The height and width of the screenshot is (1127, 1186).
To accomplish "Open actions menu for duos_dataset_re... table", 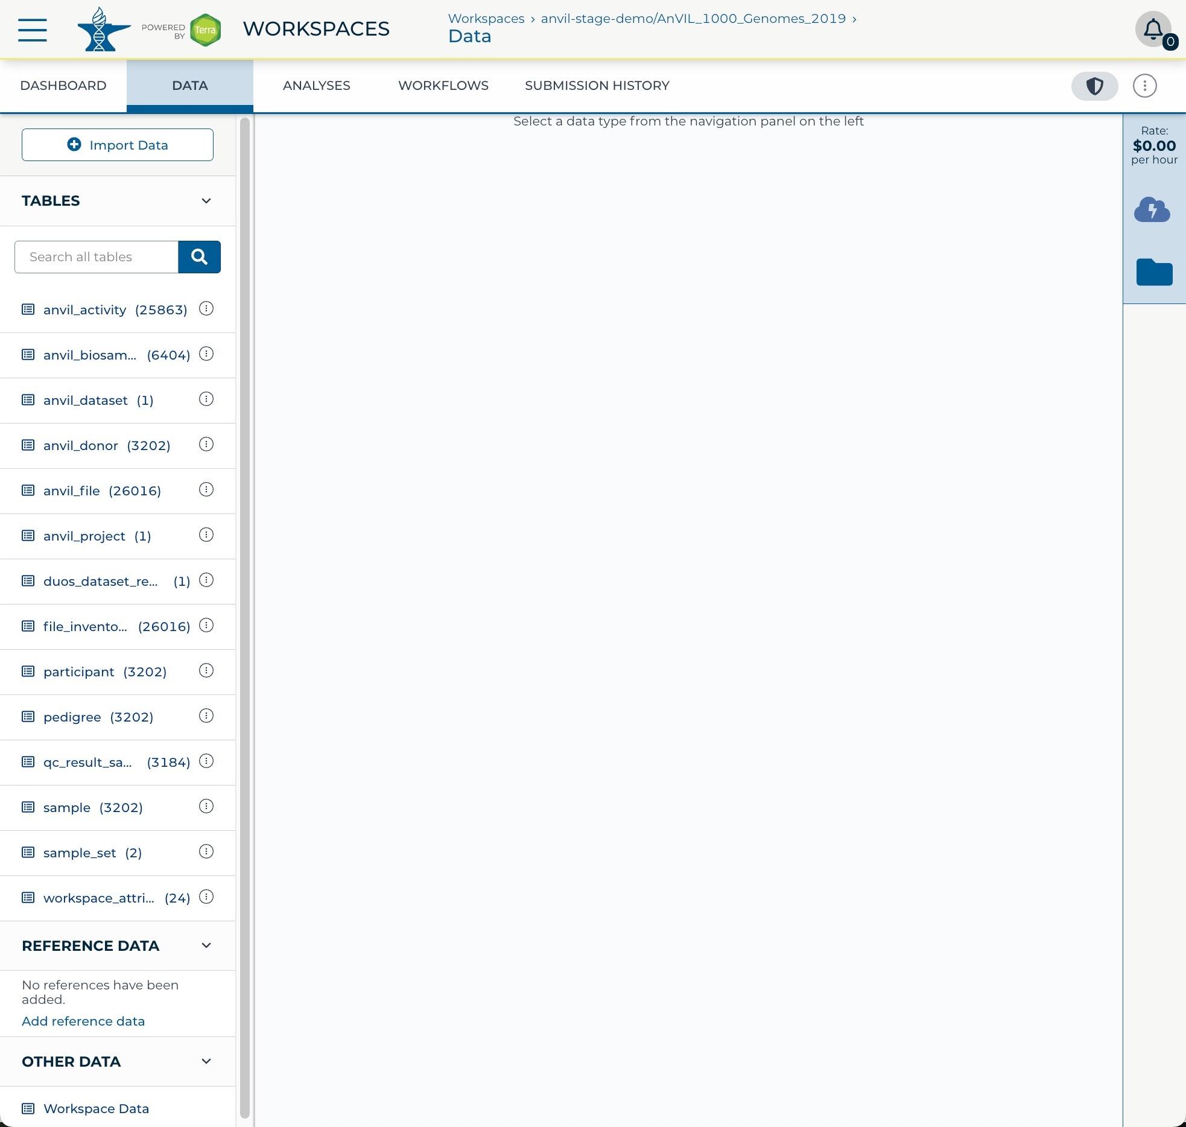I will [x=206, y=580].
